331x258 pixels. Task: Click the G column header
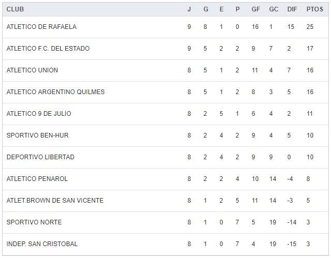coord(205,9)
